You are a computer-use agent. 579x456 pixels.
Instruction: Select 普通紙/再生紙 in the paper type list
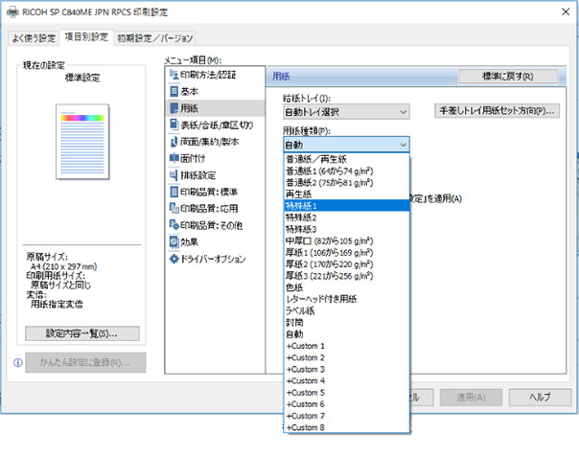(346, 158)
